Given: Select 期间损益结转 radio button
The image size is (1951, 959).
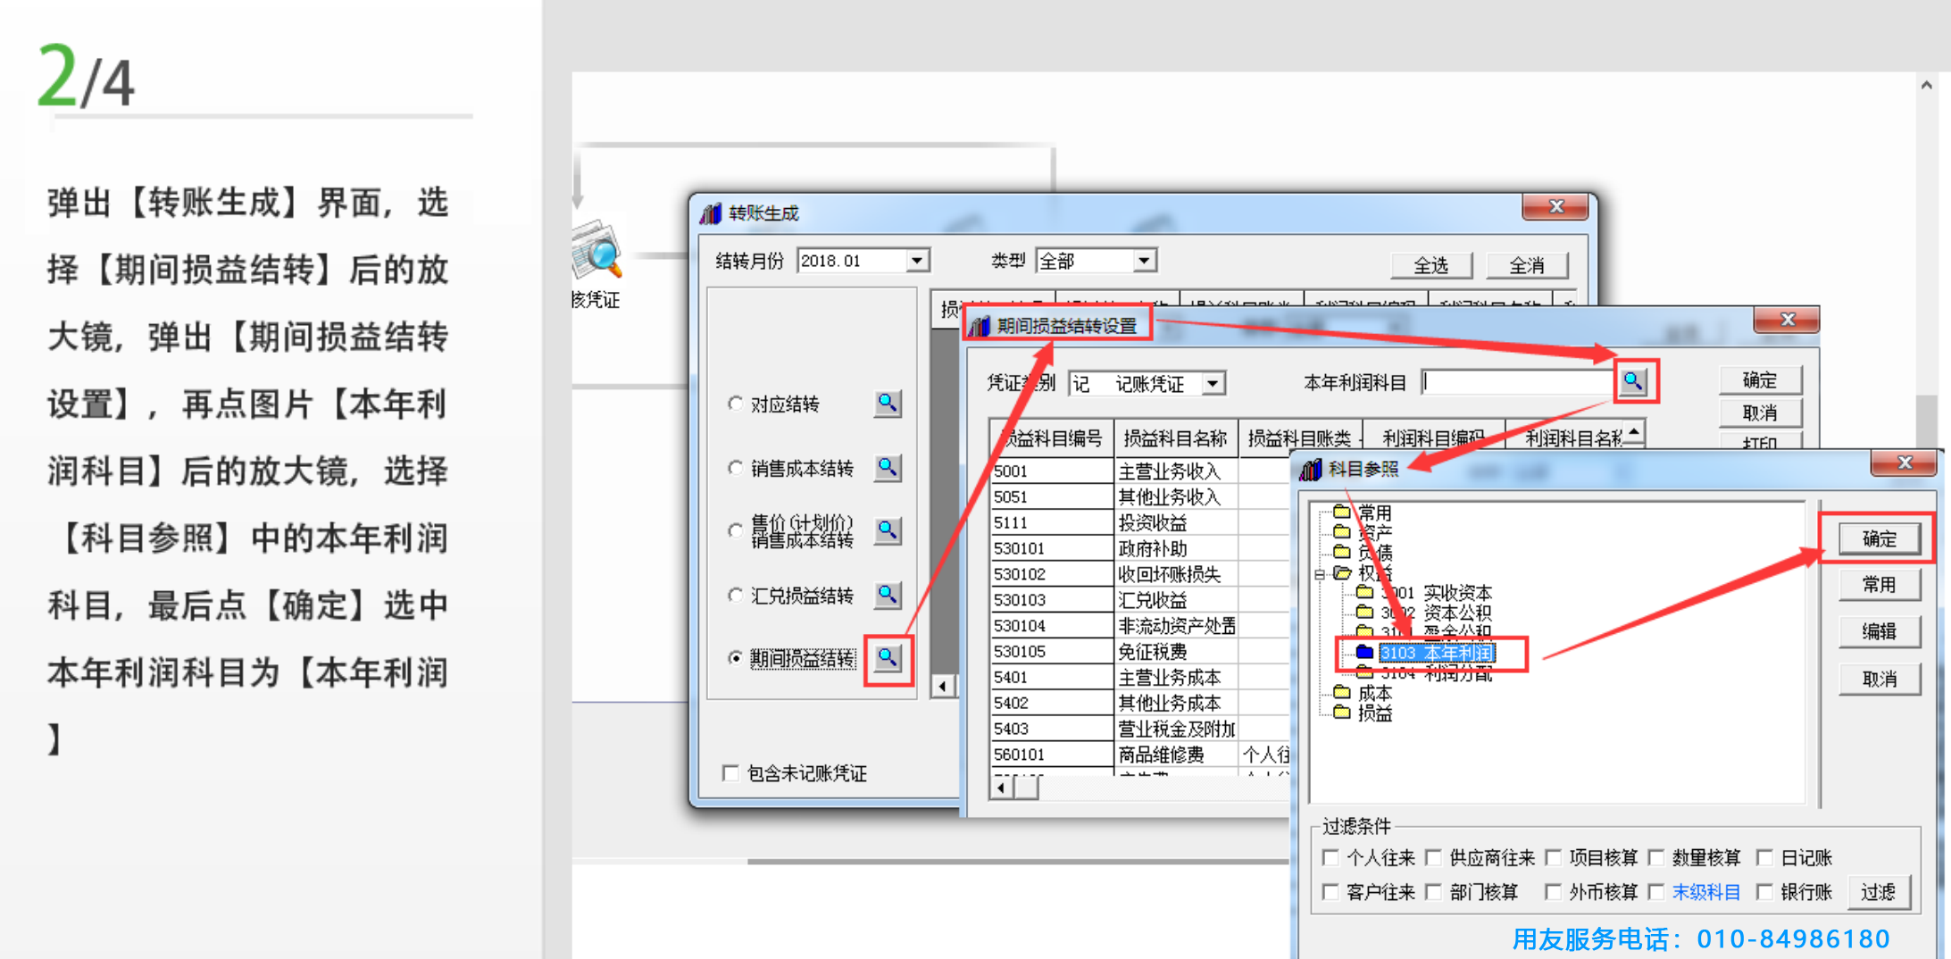Looking at the screenshot, I should tap(735, 658).
